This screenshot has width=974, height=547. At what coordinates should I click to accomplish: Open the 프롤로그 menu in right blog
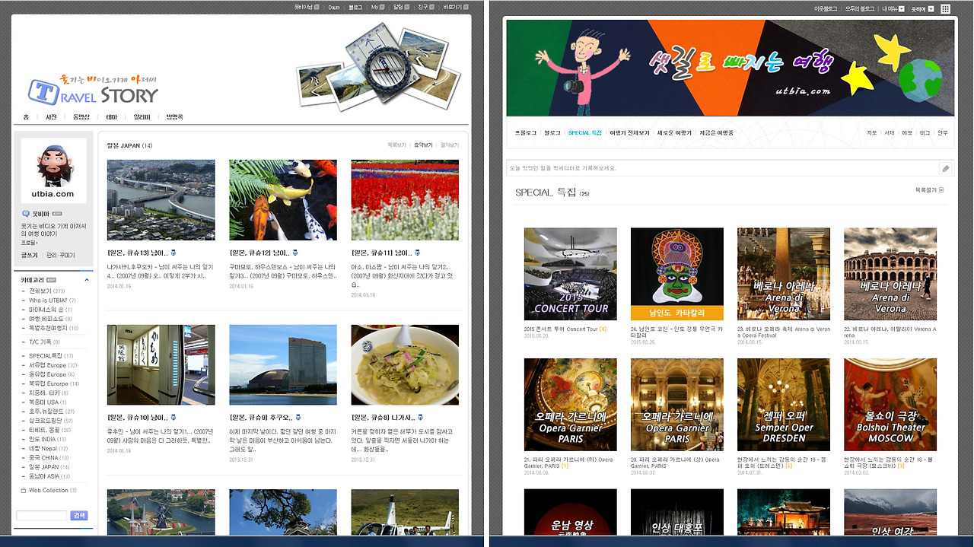point(525,132)
